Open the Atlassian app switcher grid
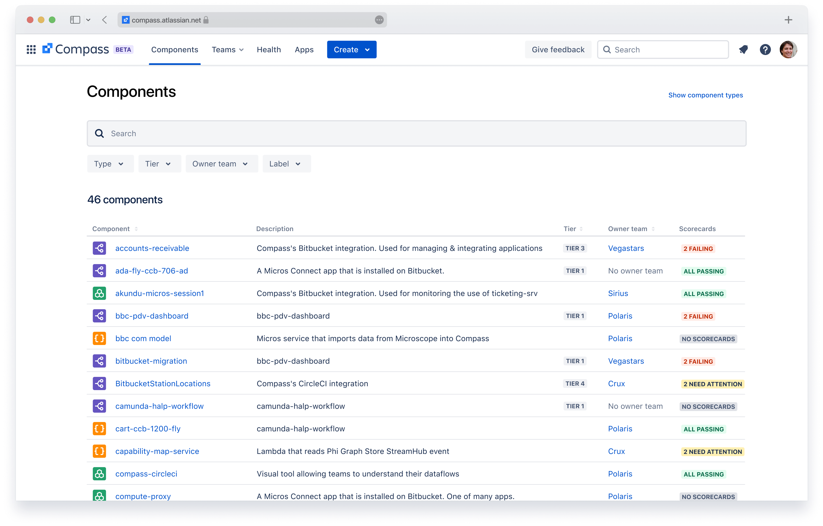823x526 pixels. [31, 49]
